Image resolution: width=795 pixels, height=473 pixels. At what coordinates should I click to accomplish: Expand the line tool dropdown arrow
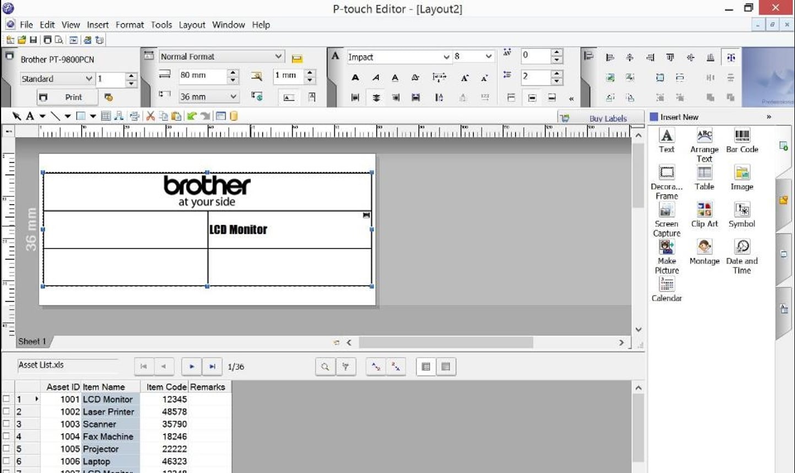point(67,116)
